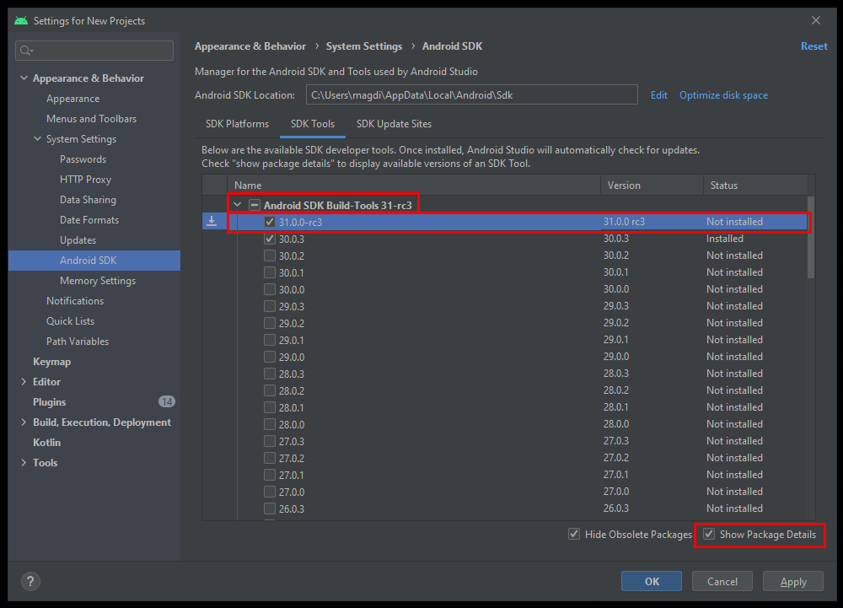Screen dimensions: 843x608
Task: Click System Settings in the breadcrumb
Action: pyautogui.click(x=364, y=46)
